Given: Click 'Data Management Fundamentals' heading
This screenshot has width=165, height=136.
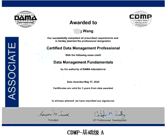Looking at the screenshot, I should tap(83, 62).
